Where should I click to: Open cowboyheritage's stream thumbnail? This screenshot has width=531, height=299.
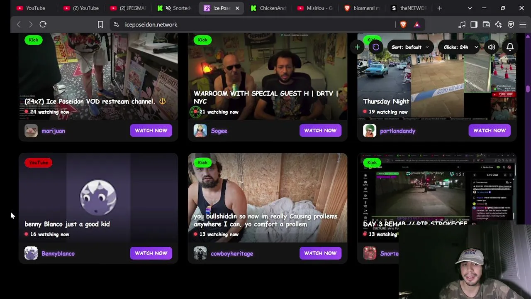coord(268,198)
